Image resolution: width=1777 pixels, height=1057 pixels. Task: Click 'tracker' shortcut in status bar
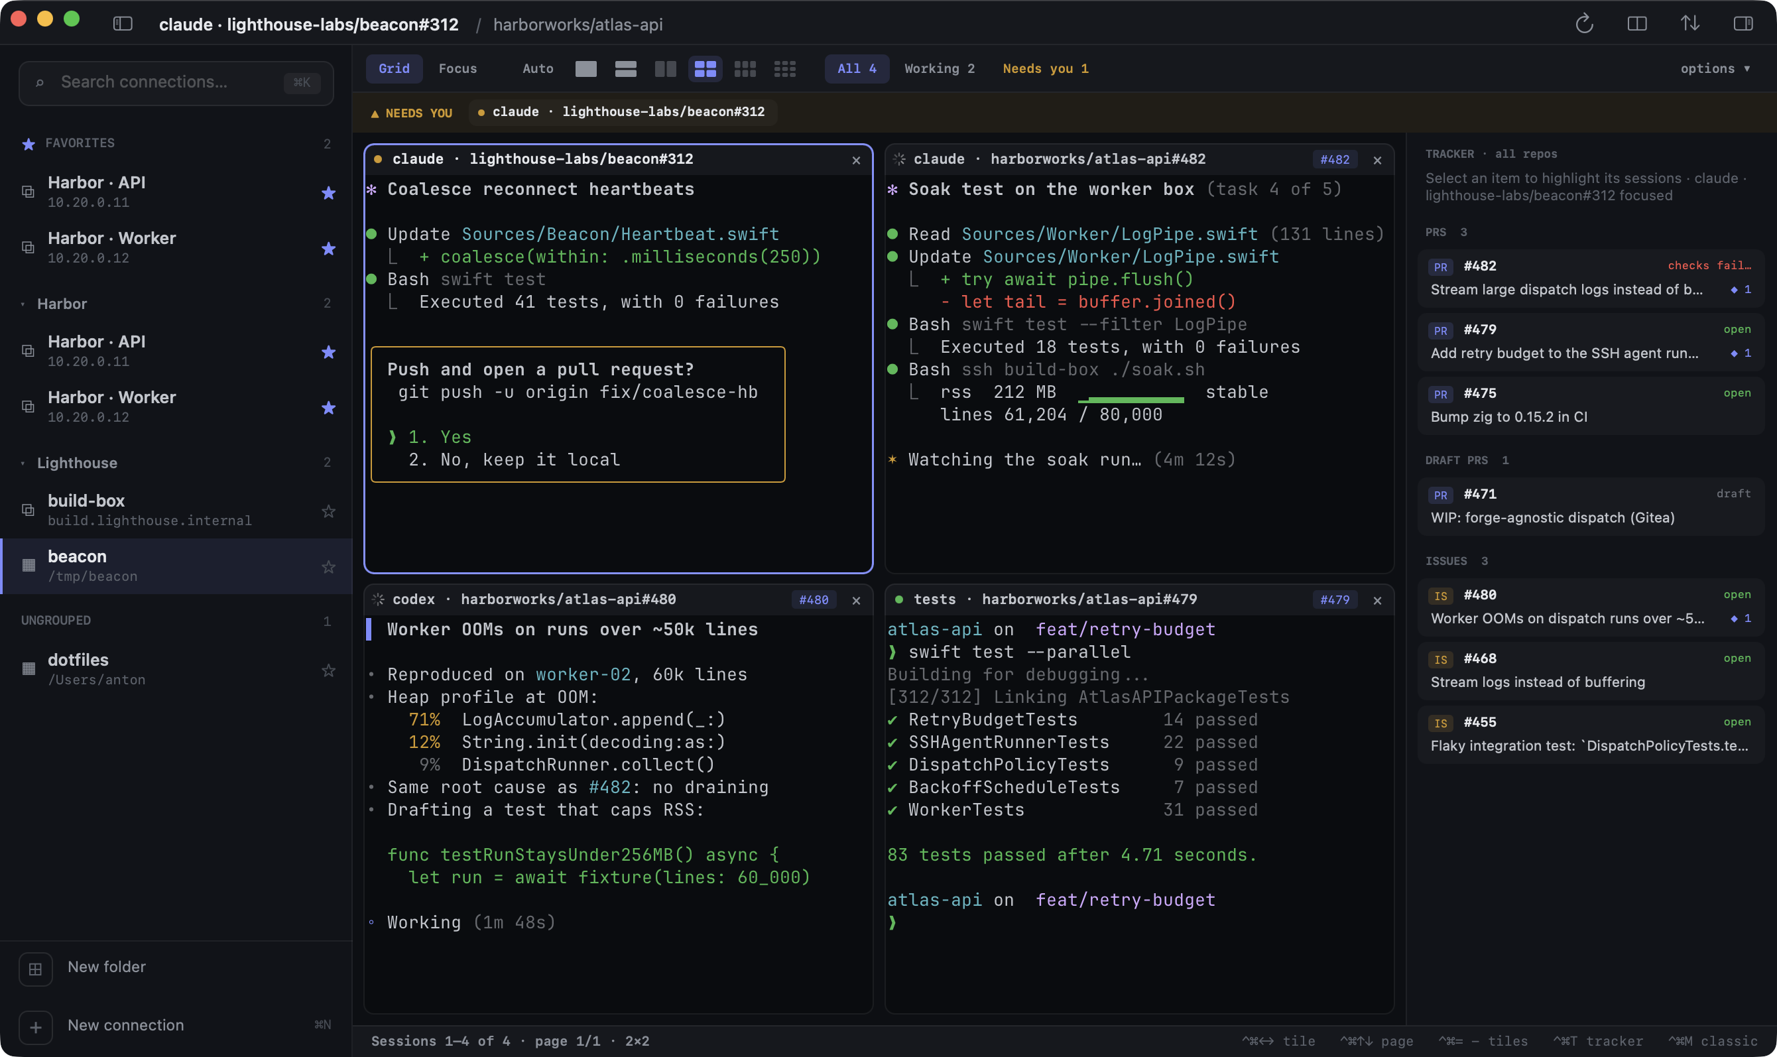click(1598, 1041)
